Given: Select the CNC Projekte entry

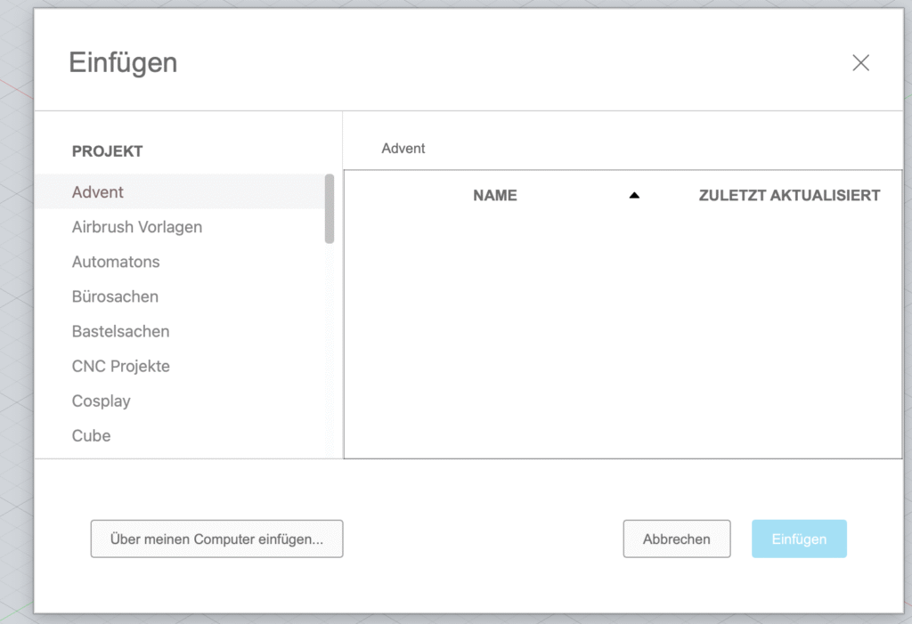Looking at the screenshot, I should point(120,366).
